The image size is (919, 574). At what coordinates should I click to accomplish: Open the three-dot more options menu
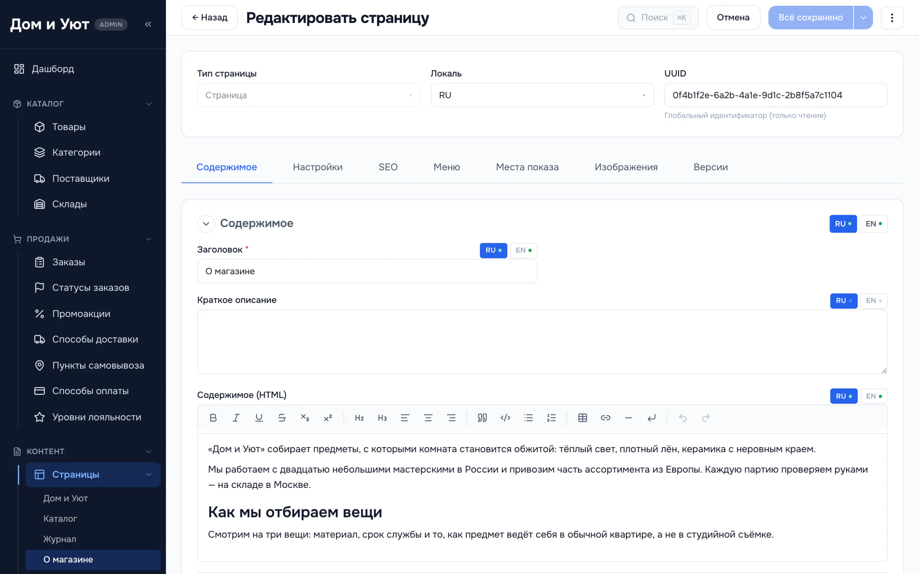click(892, 18)
